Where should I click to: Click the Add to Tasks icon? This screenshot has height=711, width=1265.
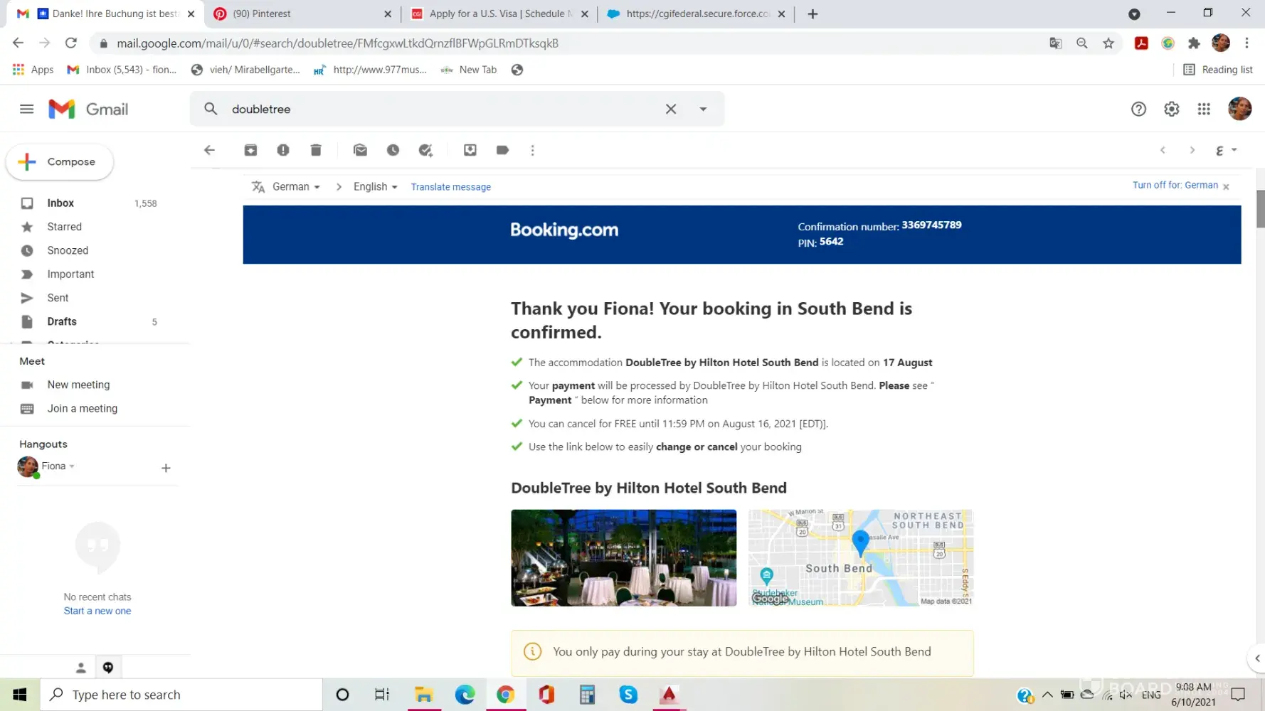point(425,150)
